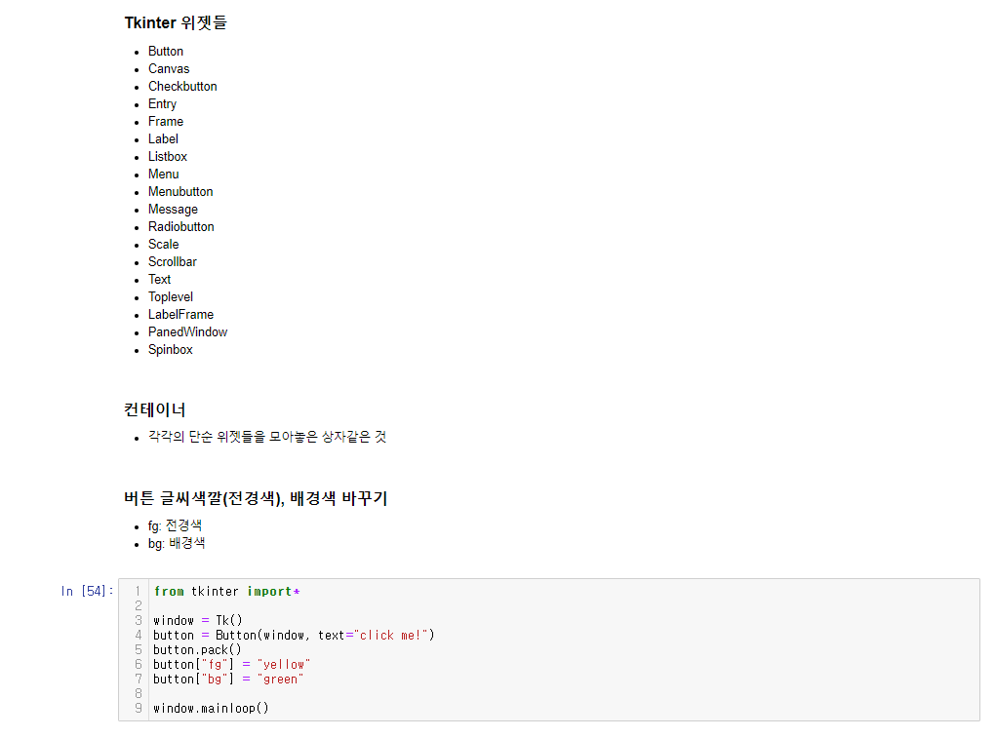This screenshot has height=738, width=996.
Task: Click the 'Entry' list item
Action: 163,104
